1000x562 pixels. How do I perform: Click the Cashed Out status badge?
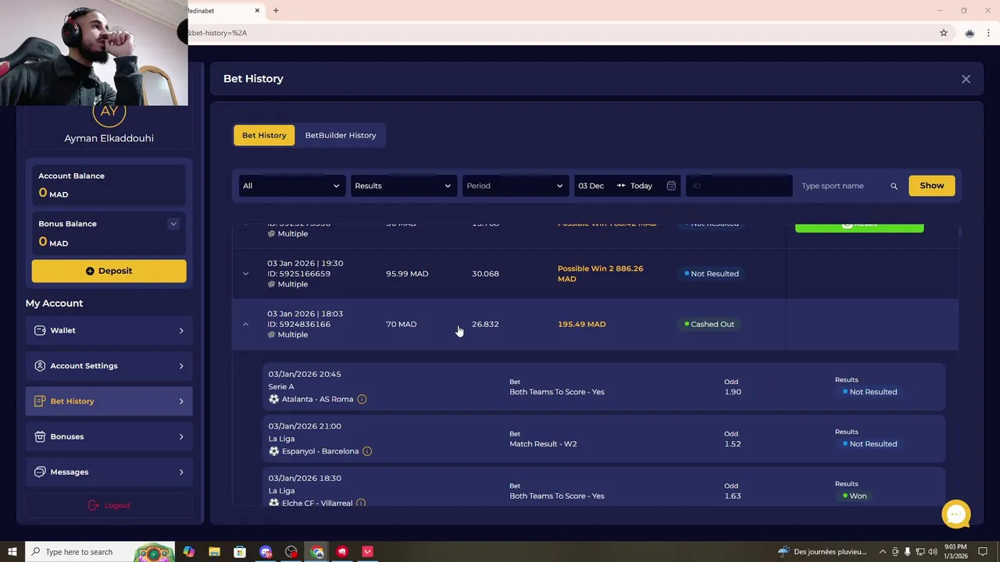[709, 324]
